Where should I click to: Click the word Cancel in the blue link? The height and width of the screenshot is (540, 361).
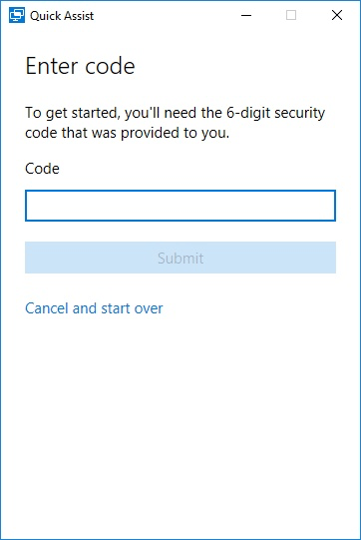coord(47,308)
